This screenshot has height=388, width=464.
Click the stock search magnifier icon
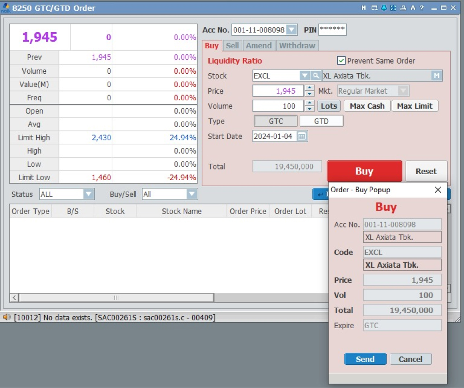tap(316, 76)
